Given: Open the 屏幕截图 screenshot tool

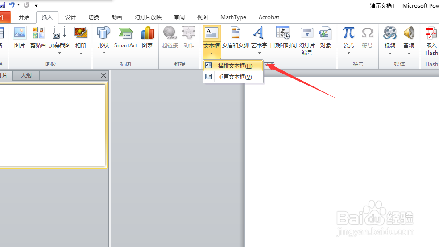Looking at the screenshot, I should pos(59,37).
